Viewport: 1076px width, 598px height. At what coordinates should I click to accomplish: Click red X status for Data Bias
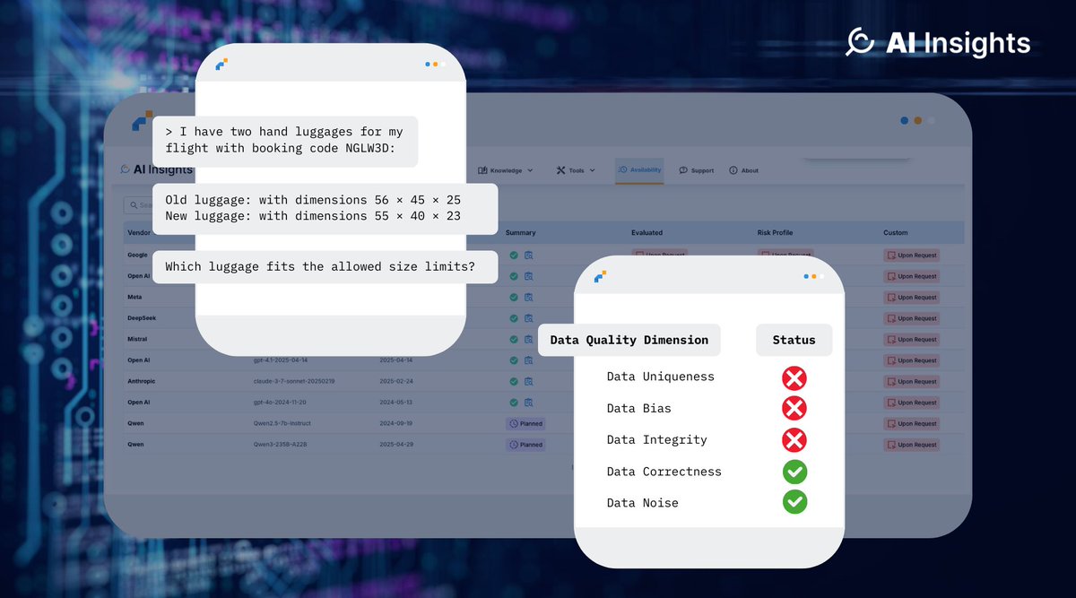click(794, 409)
